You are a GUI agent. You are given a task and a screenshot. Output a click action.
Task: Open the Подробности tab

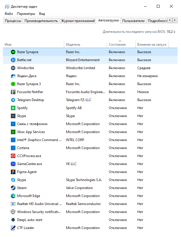tap(157, 21)
